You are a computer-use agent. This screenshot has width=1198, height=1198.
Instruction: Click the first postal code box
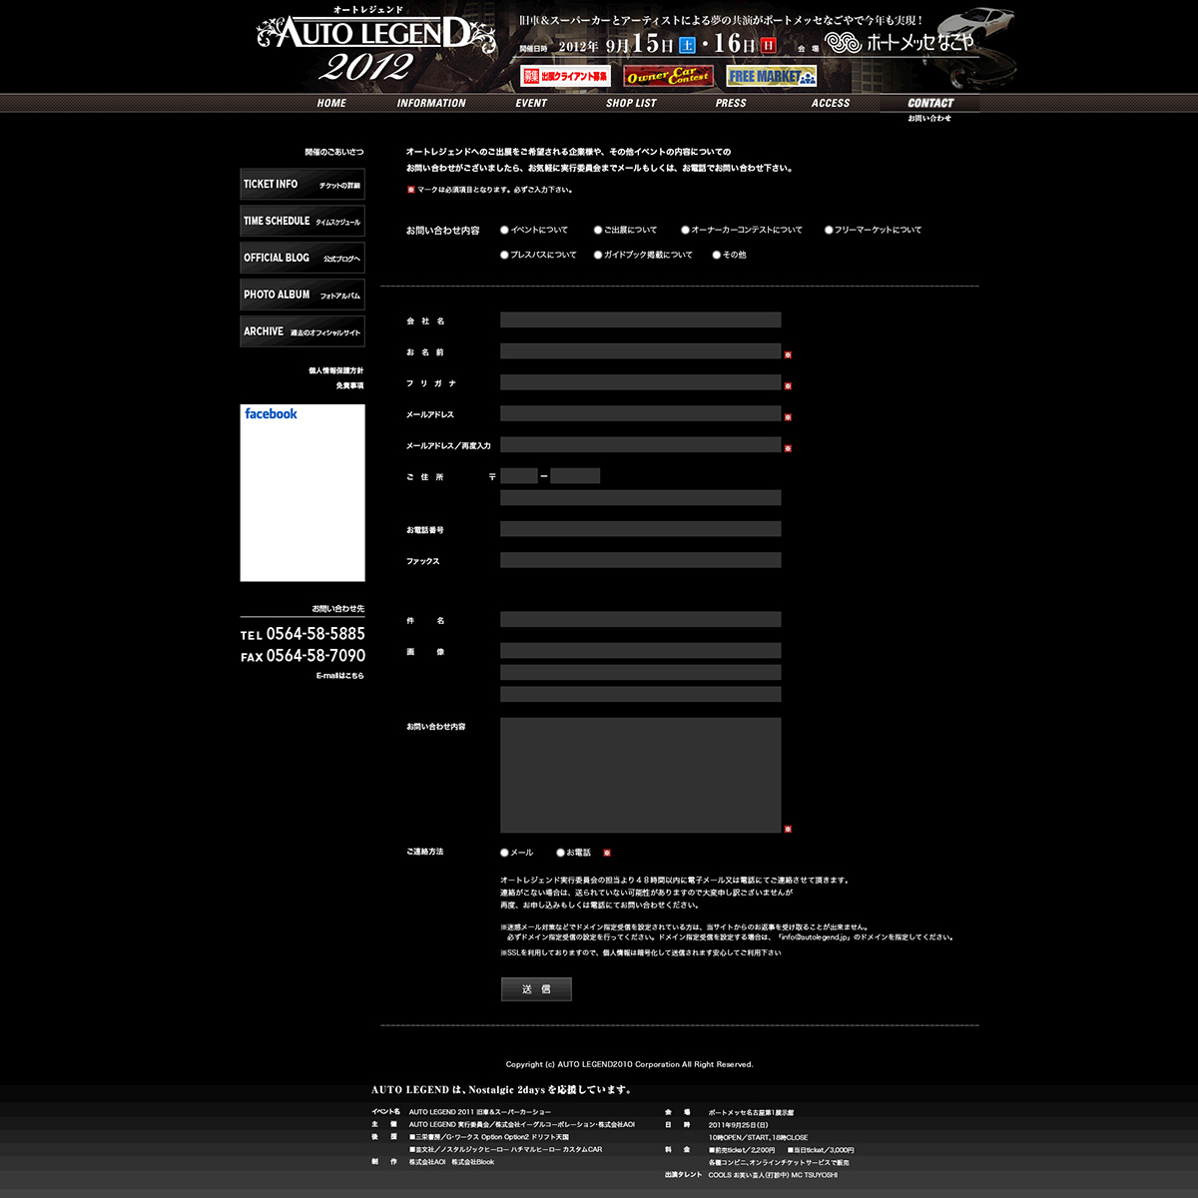coord(519,476)
